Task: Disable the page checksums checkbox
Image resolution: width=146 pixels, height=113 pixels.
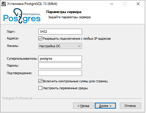Action: click(40, 81)
